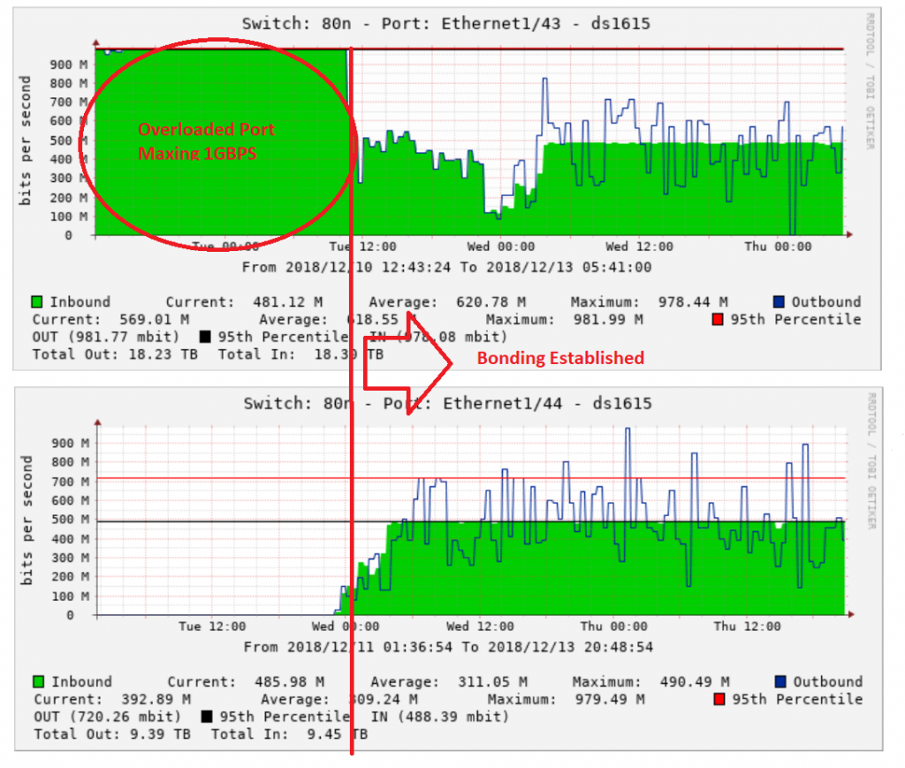905x768 pixels.
Task: Click the 'Bonding Established' label
Action: 559,358
